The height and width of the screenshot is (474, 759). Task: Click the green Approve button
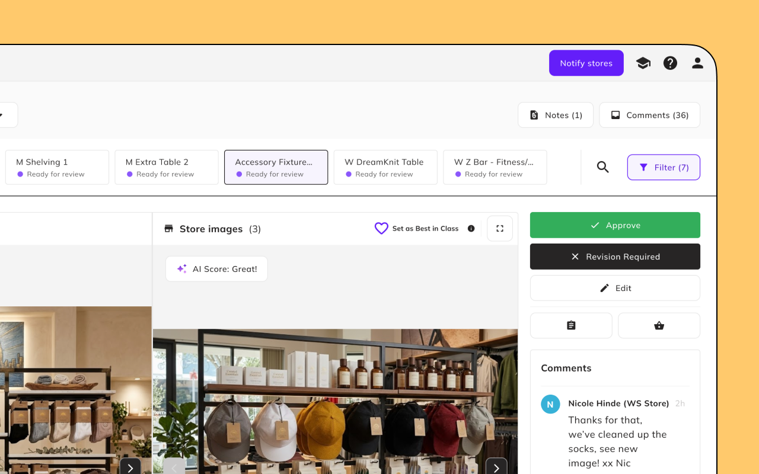tap(615, 225)
